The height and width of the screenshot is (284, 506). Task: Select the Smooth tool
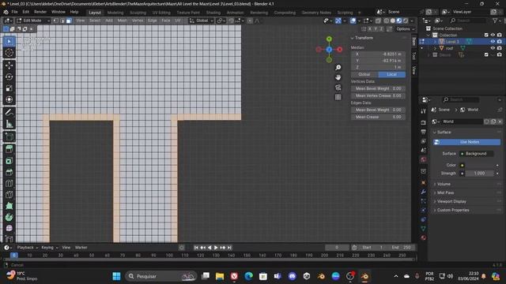pyautogui.click(x=9, y=228)
